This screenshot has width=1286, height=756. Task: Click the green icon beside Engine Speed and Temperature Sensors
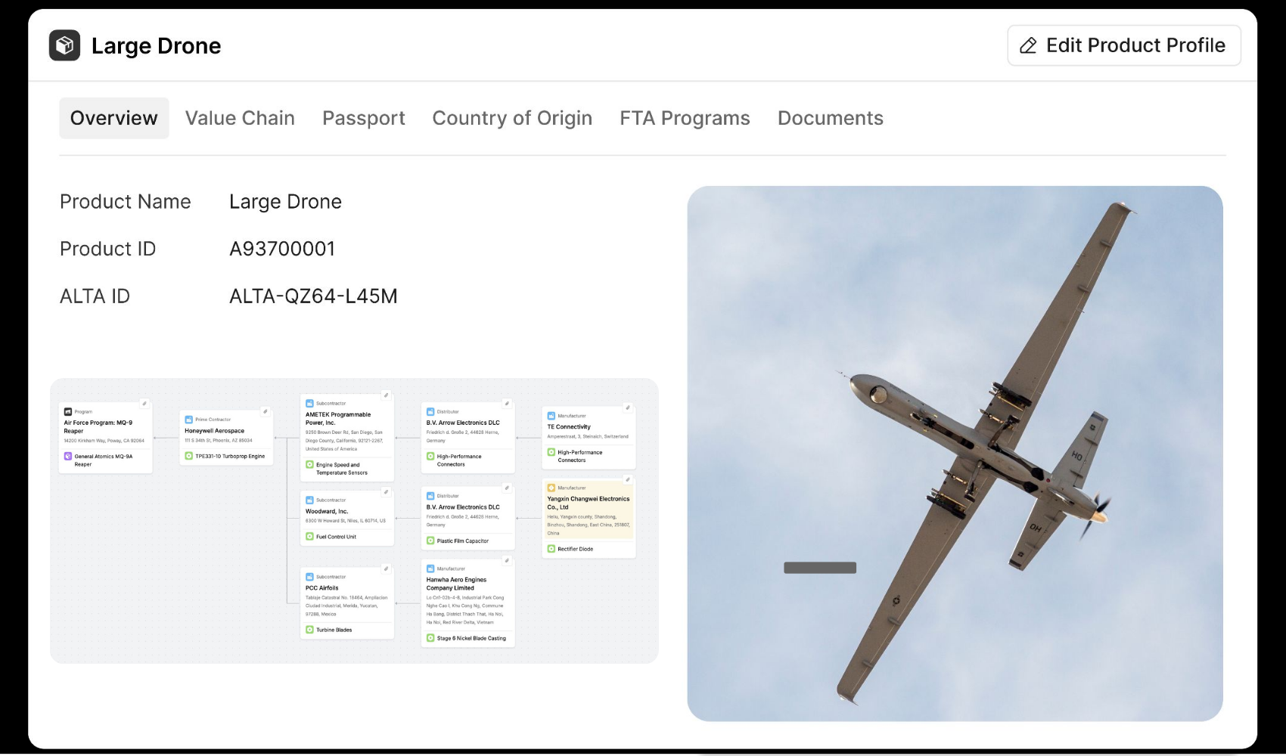[309, 464]
